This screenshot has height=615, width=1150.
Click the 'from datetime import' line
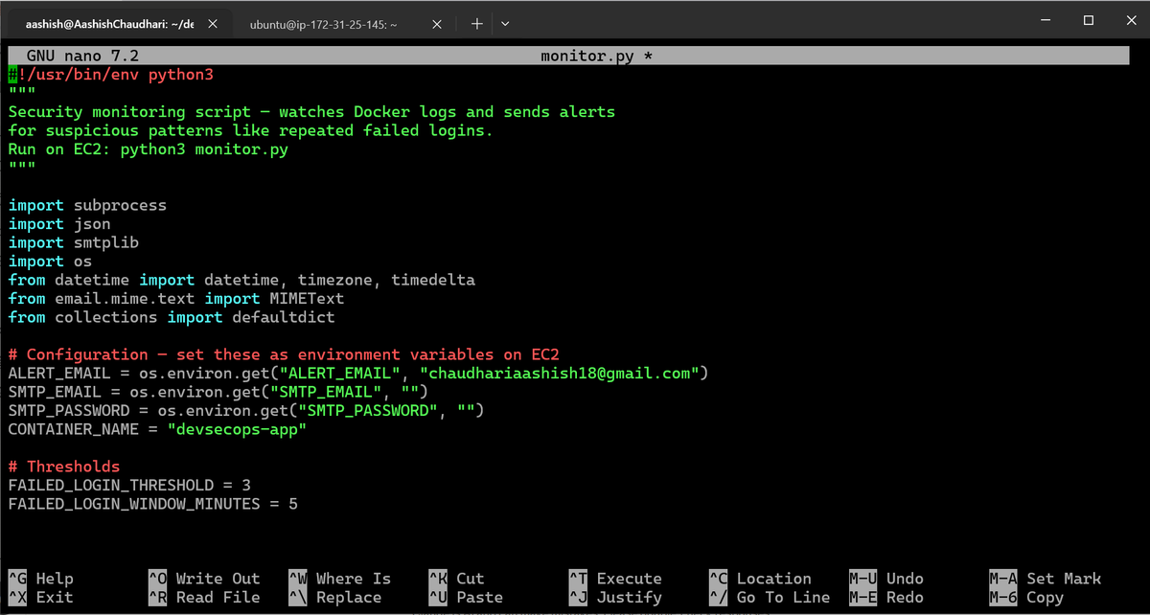point(241,280)
